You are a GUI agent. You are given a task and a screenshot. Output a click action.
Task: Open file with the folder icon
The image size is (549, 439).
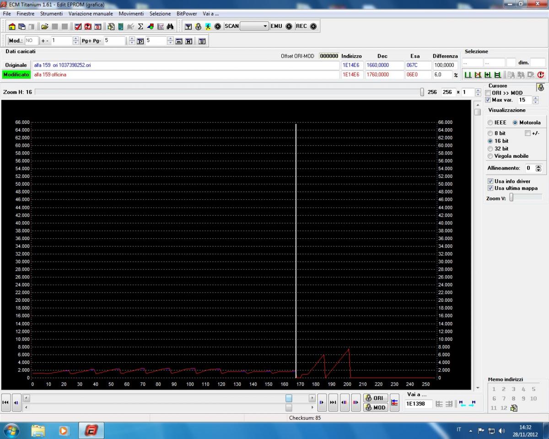pyautogui.click(x=45, y=27)
